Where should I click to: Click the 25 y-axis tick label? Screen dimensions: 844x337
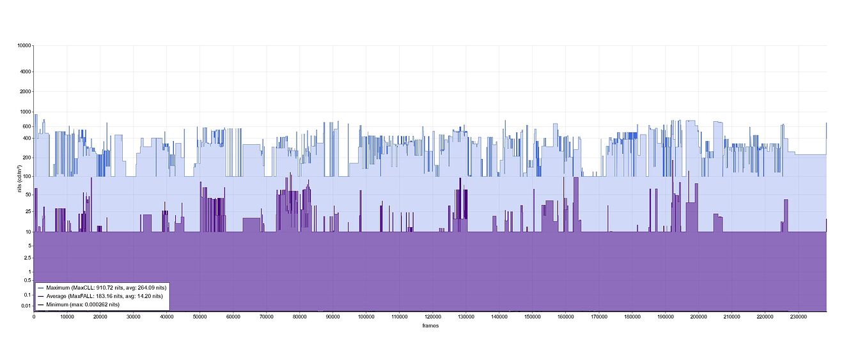pyautogui.click(x=29, y=211)
